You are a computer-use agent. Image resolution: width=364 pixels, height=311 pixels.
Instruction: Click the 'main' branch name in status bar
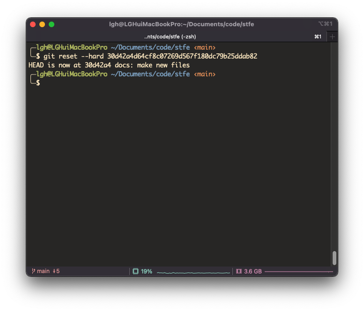[x=43, y=271]
